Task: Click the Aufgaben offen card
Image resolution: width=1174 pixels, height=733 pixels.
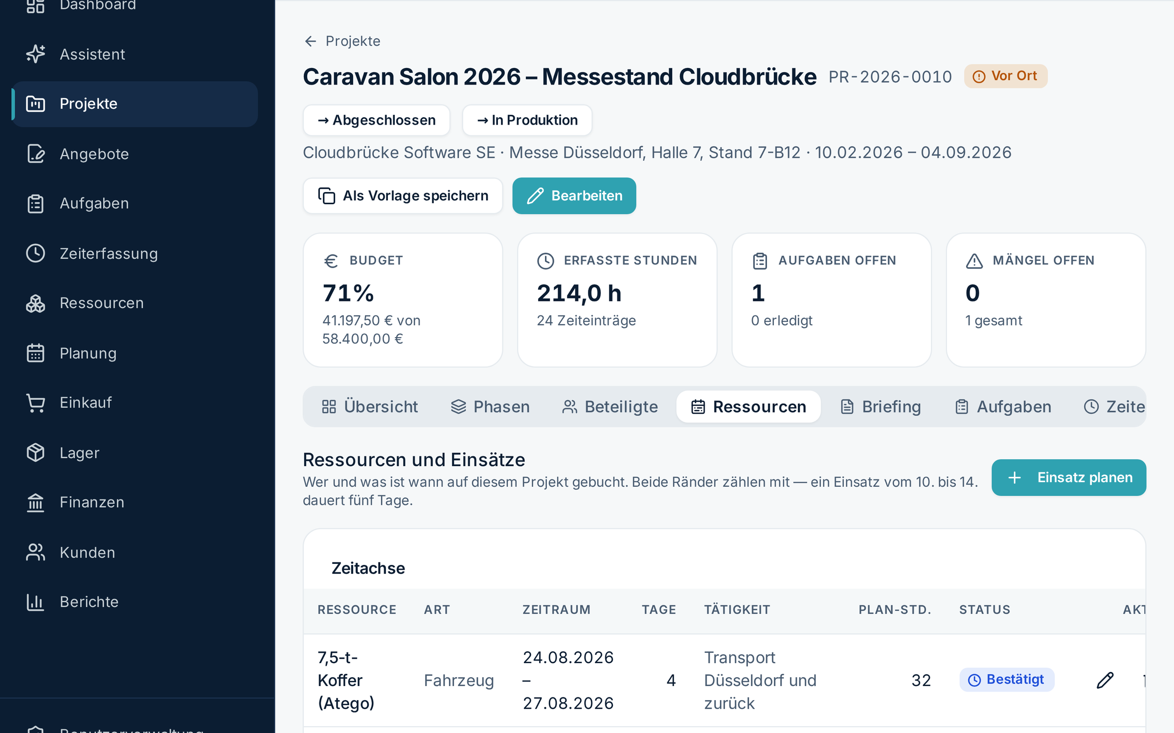Action: click(x=832, y=300)
